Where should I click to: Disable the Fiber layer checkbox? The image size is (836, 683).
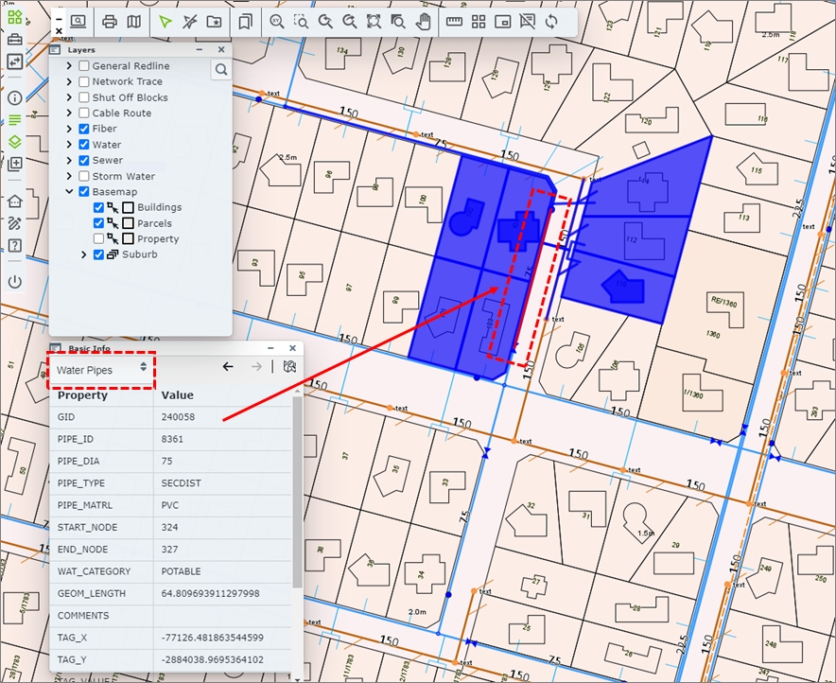coord(84,129)
